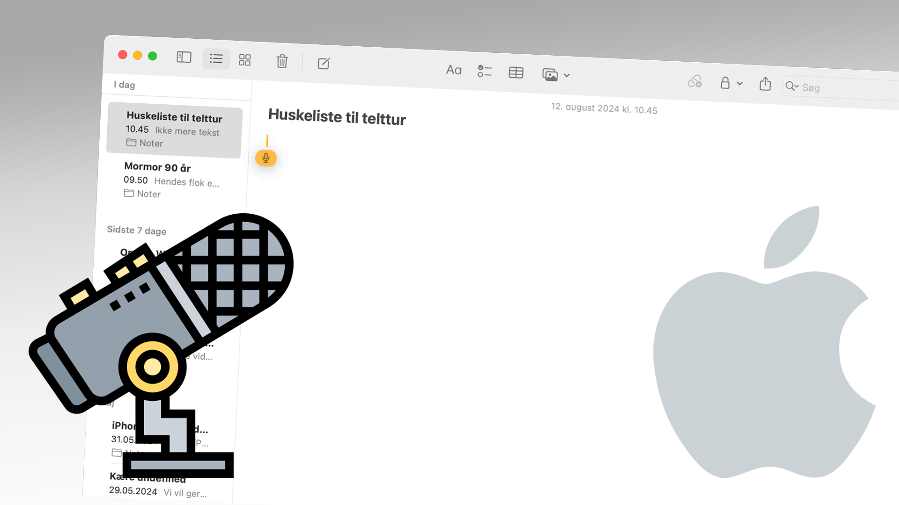Click the Huskeliste til telttur title text

(x=337, y=117)
